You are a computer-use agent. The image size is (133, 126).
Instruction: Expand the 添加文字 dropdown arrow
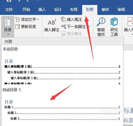pyautogui.click(x=38, y=20)
